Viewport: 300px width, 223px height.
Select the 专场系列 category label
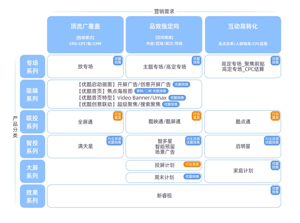point(32,67)
